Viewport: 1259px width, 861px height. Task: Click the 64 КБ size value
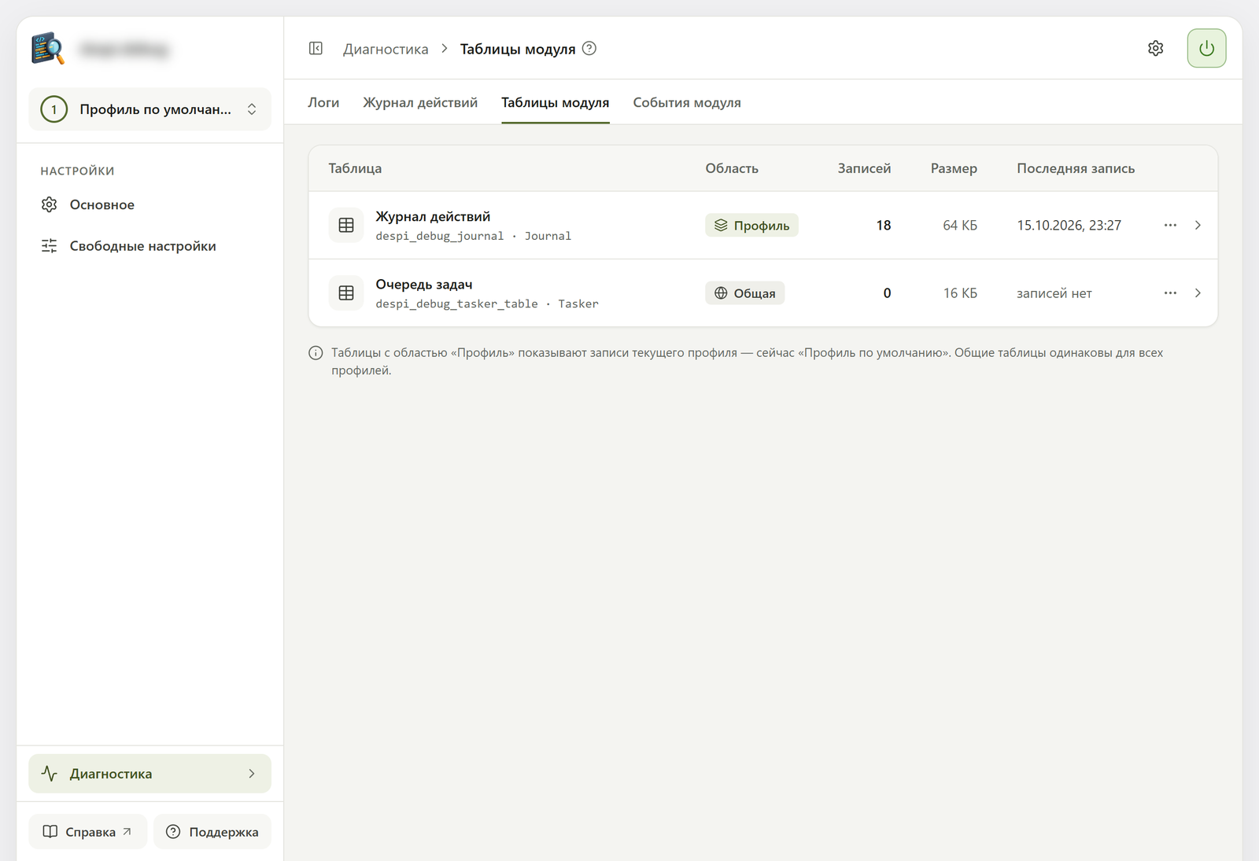[960, 226]
